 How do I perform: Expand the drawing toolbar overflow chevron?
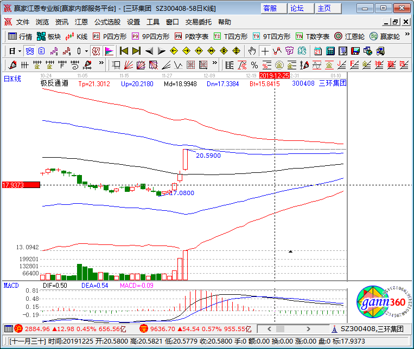(x=101, y=63)
